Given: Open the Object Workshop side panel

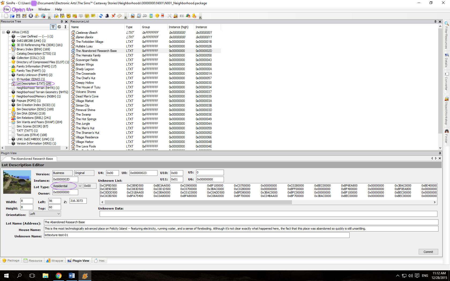Looking at the screenshot, I should pos(446,111).
